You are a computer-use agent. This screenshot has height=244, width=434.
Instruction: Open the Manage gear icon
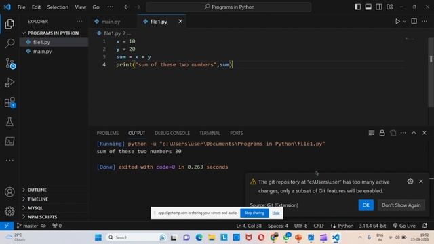click(x=9, y=211)
